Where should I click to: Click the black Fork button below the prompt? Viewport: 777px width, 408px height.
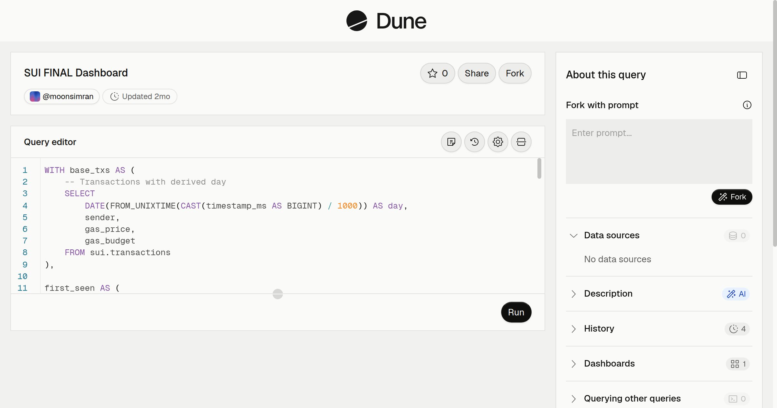pyautogui.click(x=732, y=197)
